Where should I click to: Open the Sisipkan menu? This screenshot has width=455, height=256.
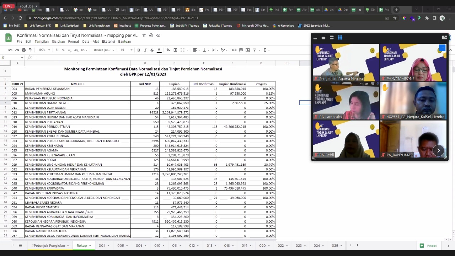pos(58,42)
